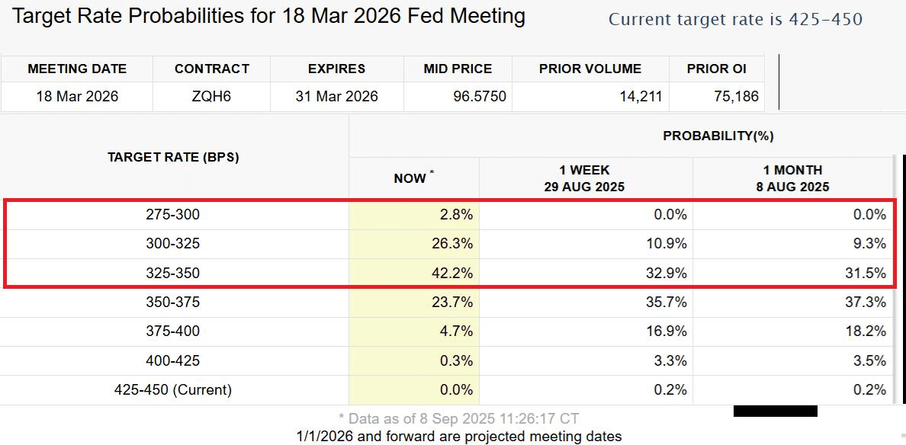The image size is (906, 445).
Task: Click the 26.3% NOW probability cell
Action: coord(455,244)
